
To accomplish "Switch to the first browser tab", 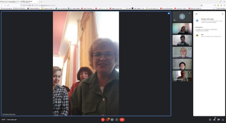I will [10, 2].
